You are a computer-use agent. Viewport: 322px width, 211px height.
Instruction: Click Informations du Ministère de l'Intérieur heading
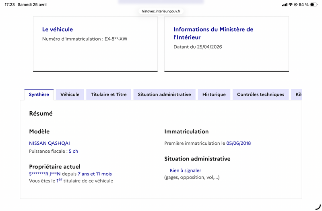(x=213, y=33)
